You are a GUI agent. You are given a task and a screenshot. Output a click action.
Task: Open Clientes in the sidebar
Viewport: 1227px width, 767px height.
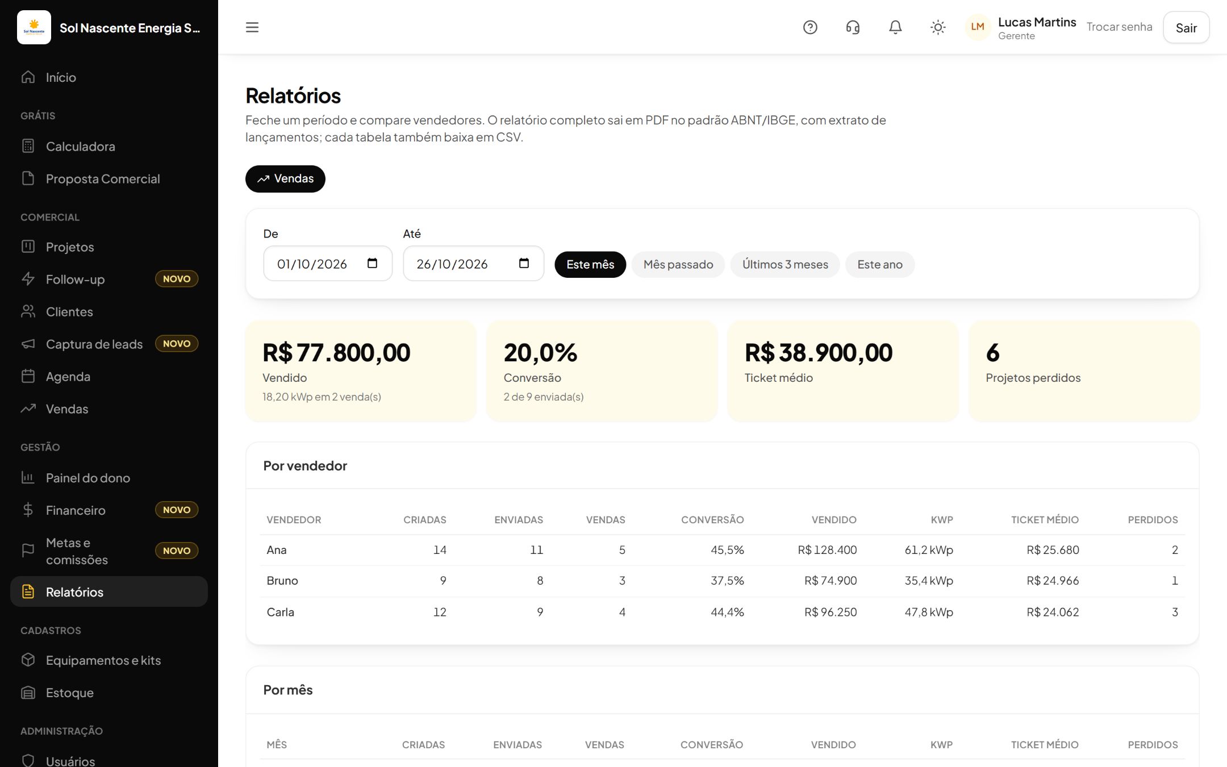click(109, 312)
